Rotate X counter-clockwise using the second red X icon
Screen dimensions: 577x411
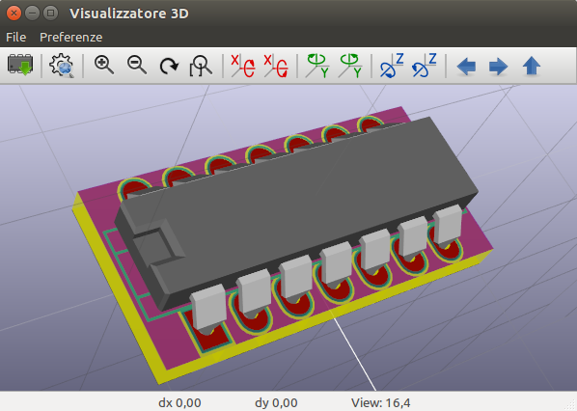[276, 66]
